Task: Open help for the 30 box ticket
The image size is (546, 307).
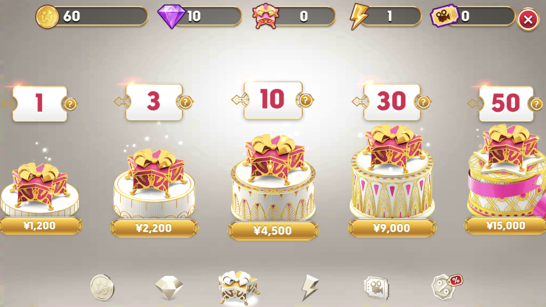Action: pos(423,102)
